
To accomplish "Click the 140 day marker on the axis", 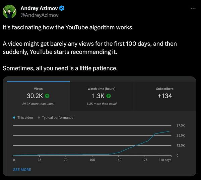I will [119, 160].
